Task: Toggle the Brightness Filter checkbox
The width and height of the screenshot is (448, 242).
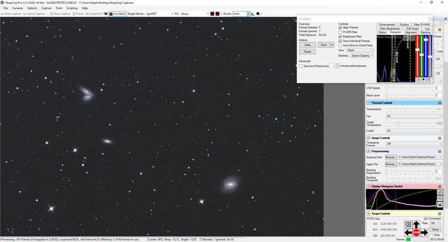Action: click(x=340, y=37)
